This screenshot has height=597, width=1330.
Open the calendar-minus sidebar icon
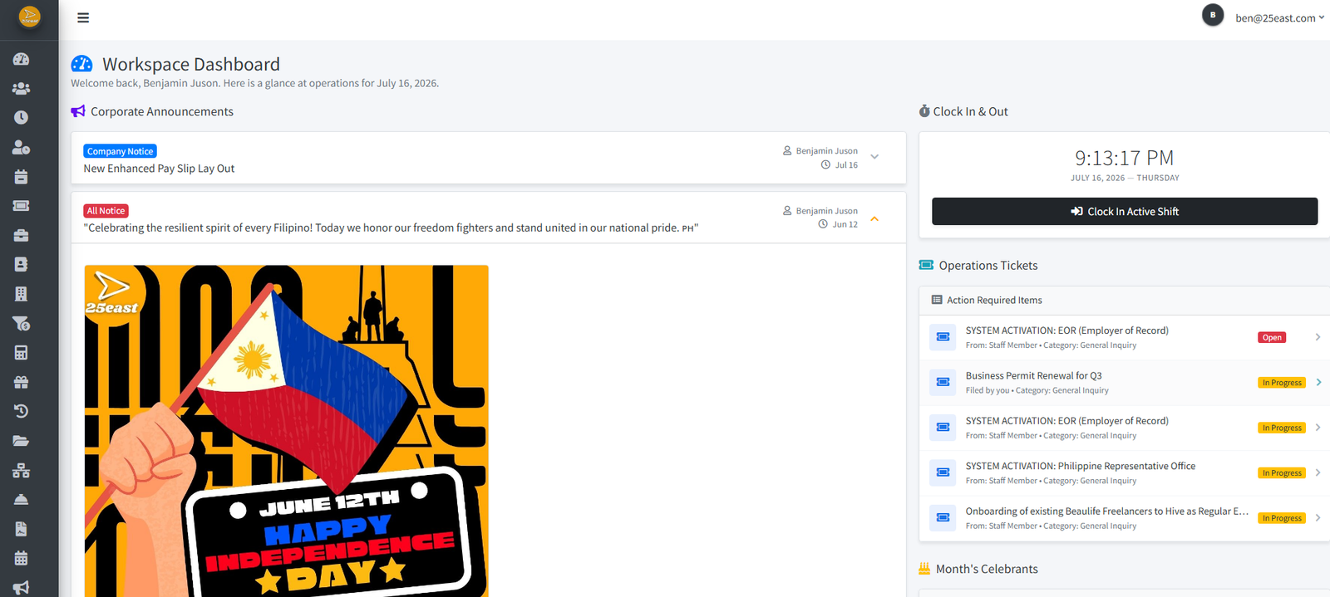click(22, 176)
